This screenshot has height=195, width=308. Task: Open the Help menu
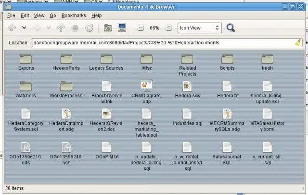coord(96,15)
